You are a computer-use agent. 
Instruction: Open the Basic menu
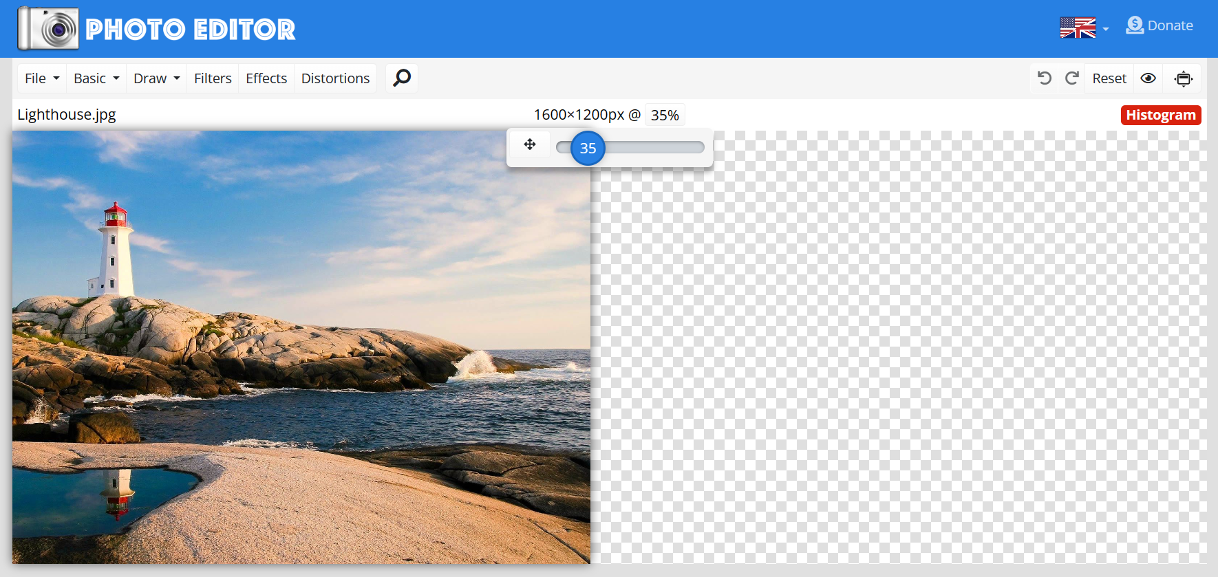pyautogui.click(x=96, y=78)
